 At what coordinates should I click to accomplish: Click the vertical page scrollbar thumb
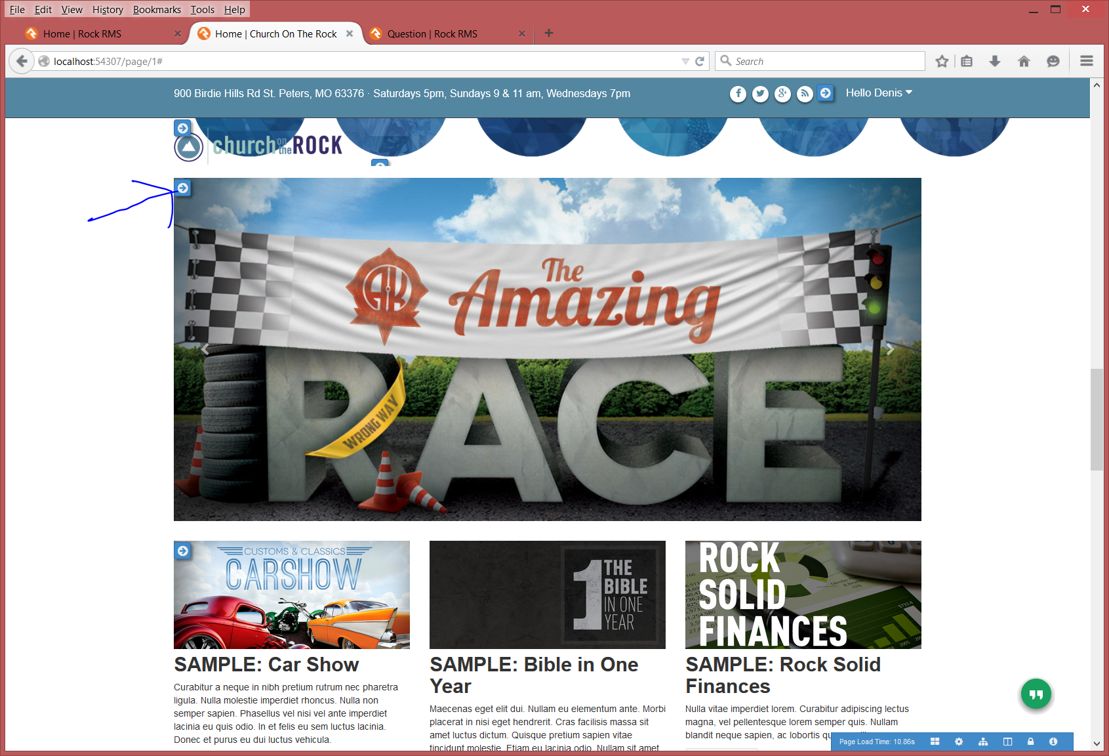(x=1097, y=420)
